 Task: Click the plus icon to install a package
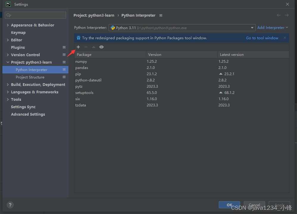pyautogui.click(x=78, y=47)
